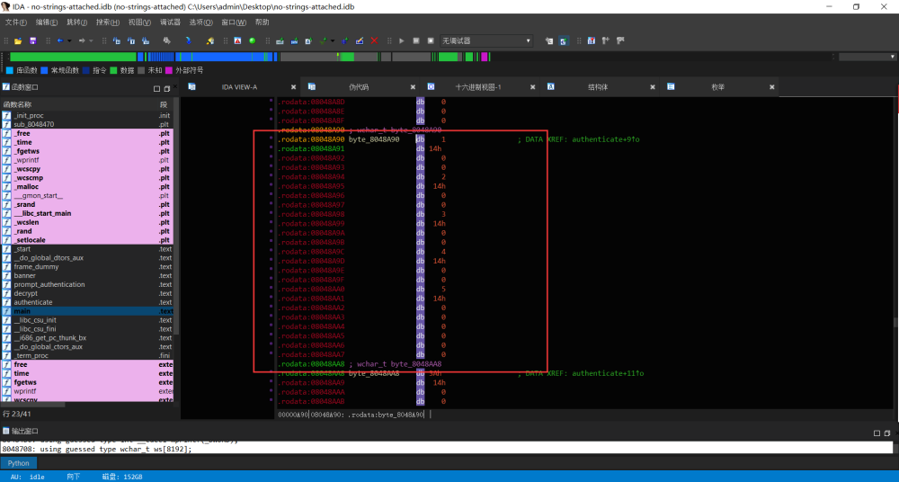899x482 pixels.
Task: Open dropdown beside green check mark icon
Action: [333, 40]
